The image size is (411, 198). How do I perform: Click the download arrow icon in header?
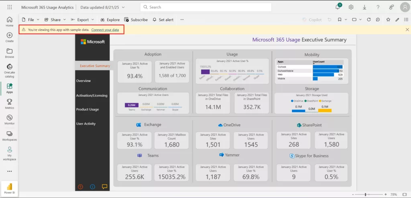[x=364, y=7]
